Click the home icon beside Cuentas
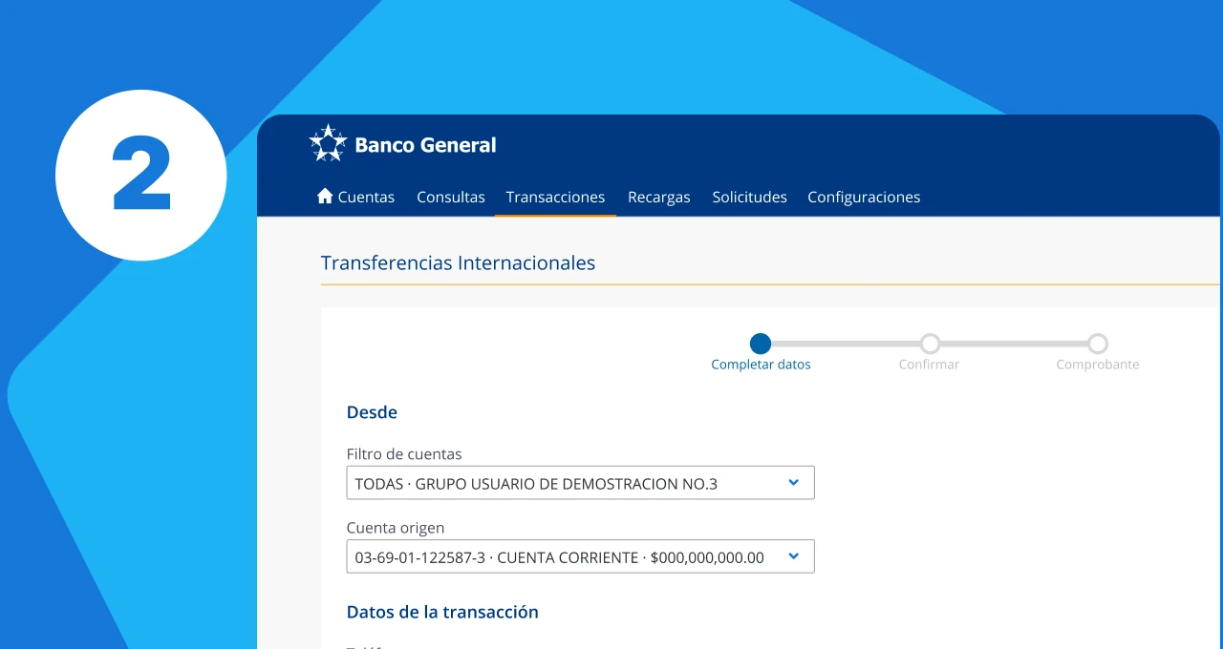Viewport: 1223px width, 649px height. click(x=325, y=196)
